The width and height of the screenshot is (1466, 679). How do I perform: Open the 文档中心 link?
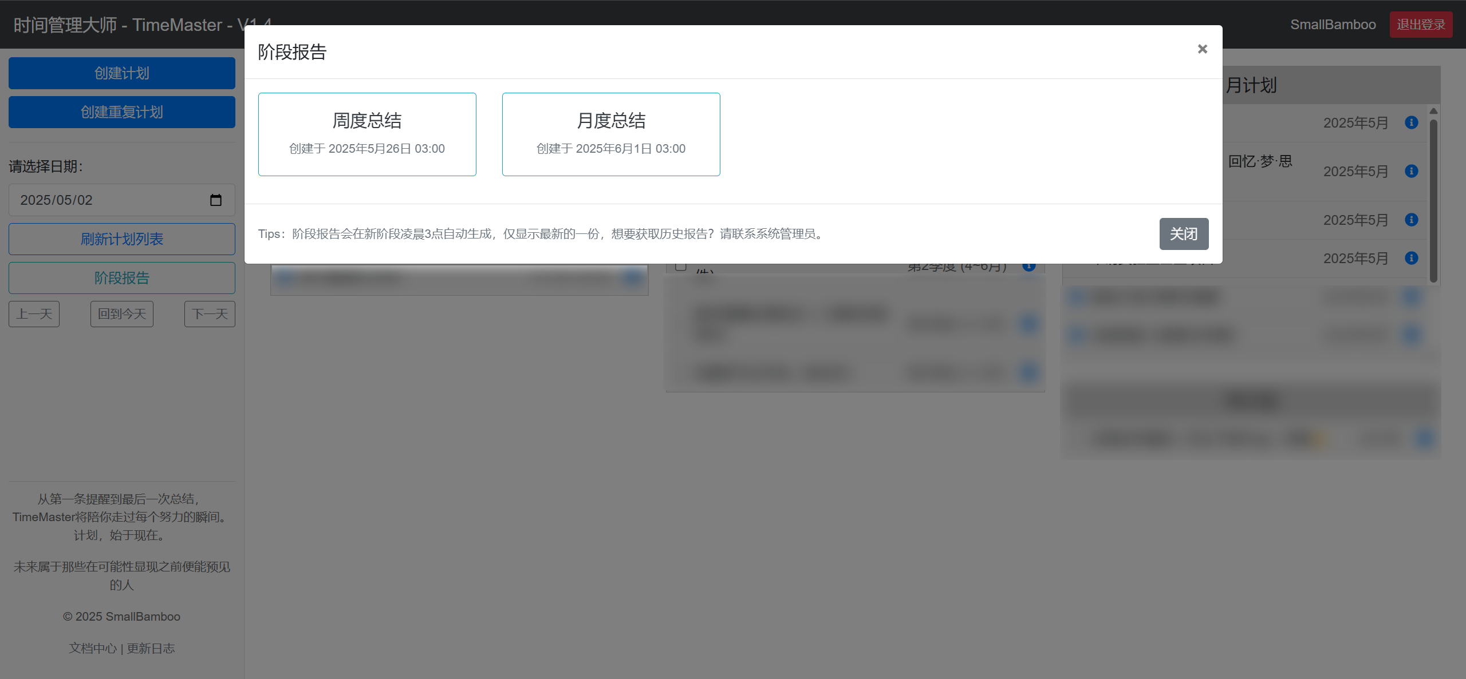[92, 648]
